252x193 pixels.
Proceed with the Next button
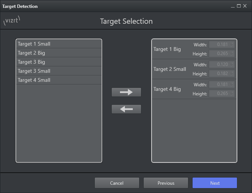pos(215,183)
